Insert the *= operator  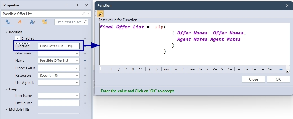point(269,69)
